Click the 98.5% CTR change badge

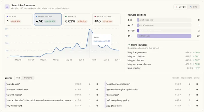[x=82, y=21]
